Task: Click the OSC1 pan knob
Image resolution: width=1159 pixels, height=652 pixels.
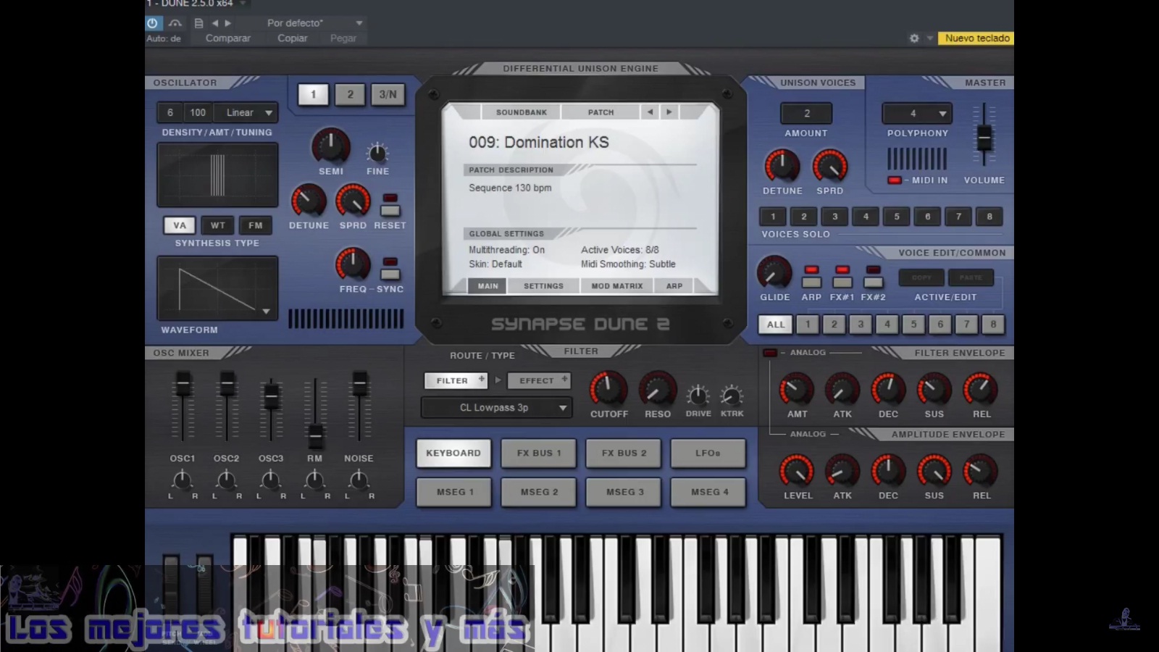Action: click(x=182, y=479)
